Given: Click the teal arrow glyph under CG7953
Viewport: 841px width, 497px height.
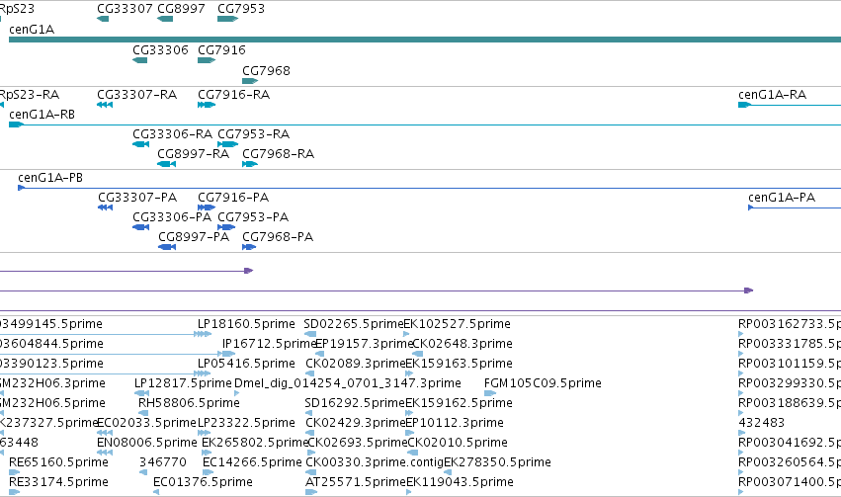Looking at the screenshot, I should (x=227, y=19).
